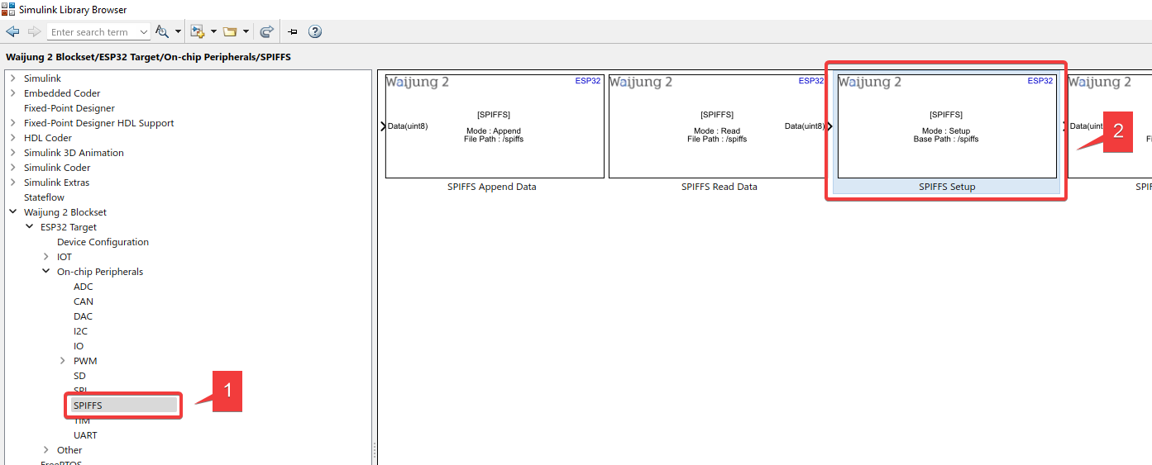This screenshot has width=1152, height=465.
Task: Click the open folder icon
Action: click(x=230, y=31)
